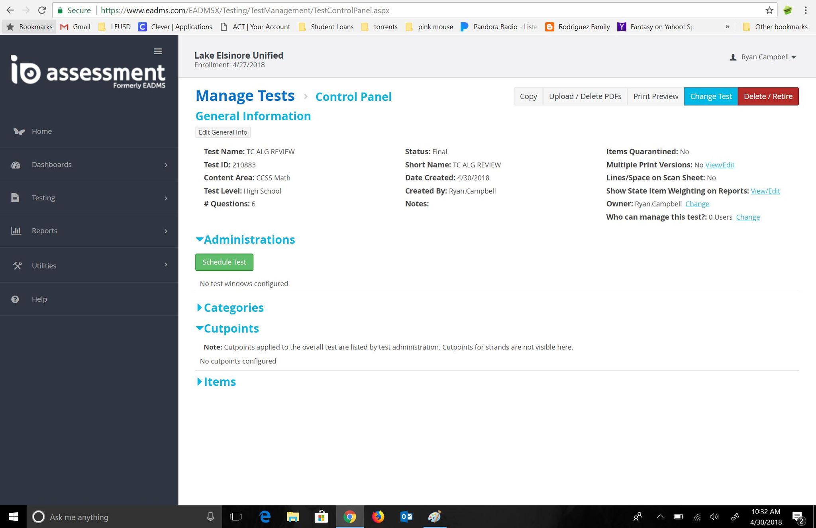Click the Home butterfly icon
This screenshot has width=816, height=528.
pyautogui.click(x=19, y=132)
